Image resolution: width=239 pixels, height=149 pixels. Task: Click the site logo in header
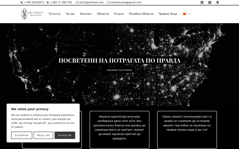pyautogui.click(x=32, y=14)
